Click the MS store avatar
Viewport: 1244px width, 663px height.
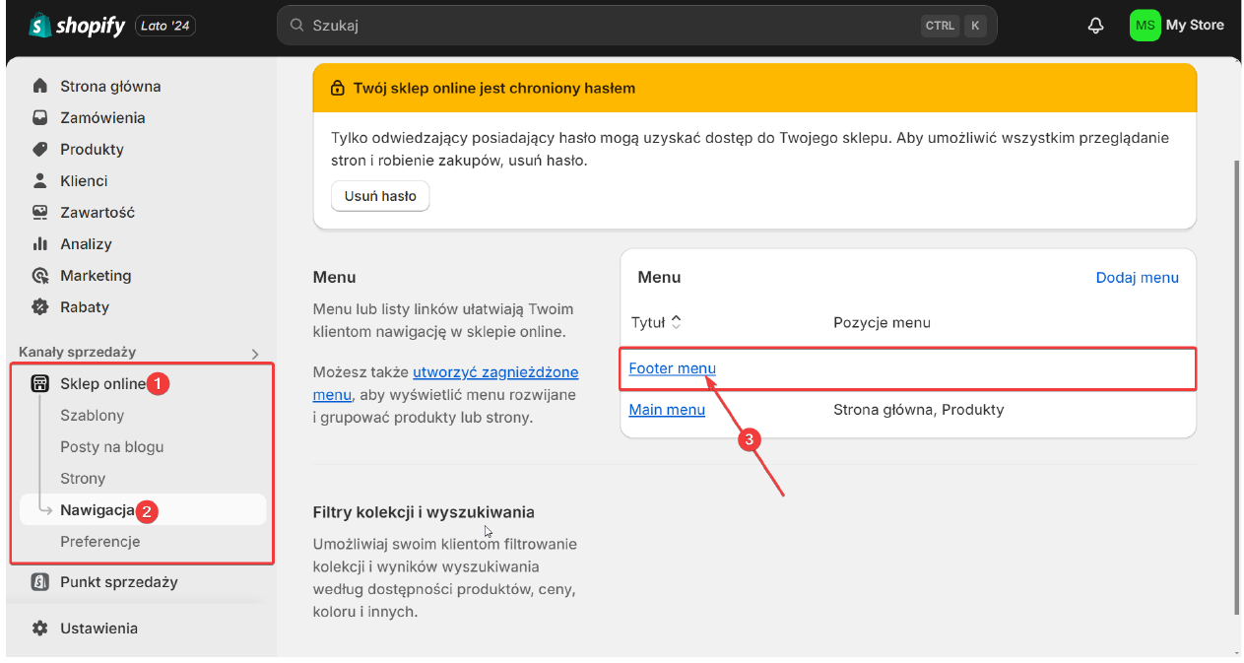(1145, 26)
